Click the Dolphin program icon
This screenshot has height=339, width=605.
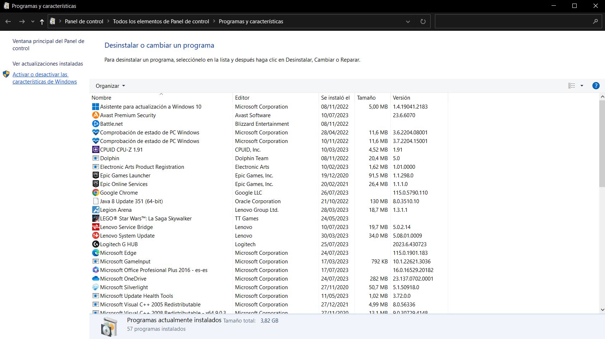95,158
